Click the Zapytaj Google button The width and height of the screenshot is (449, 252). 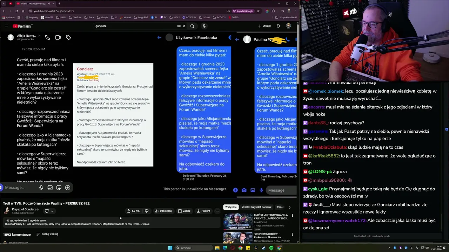click(243, 11)
